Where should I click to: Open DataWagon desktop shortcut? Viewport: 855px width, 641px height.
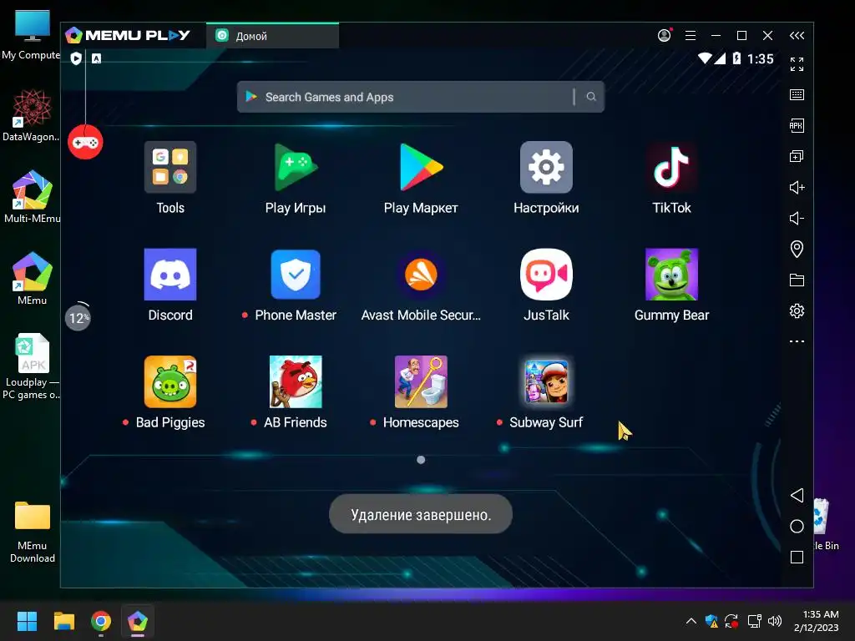pos(32,116)
